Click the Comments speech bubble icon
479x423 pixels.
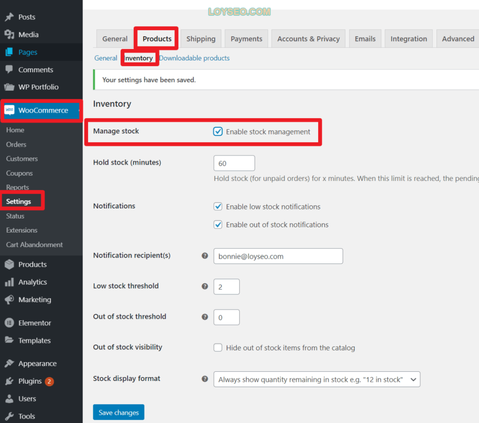click(x=10, y=69)
